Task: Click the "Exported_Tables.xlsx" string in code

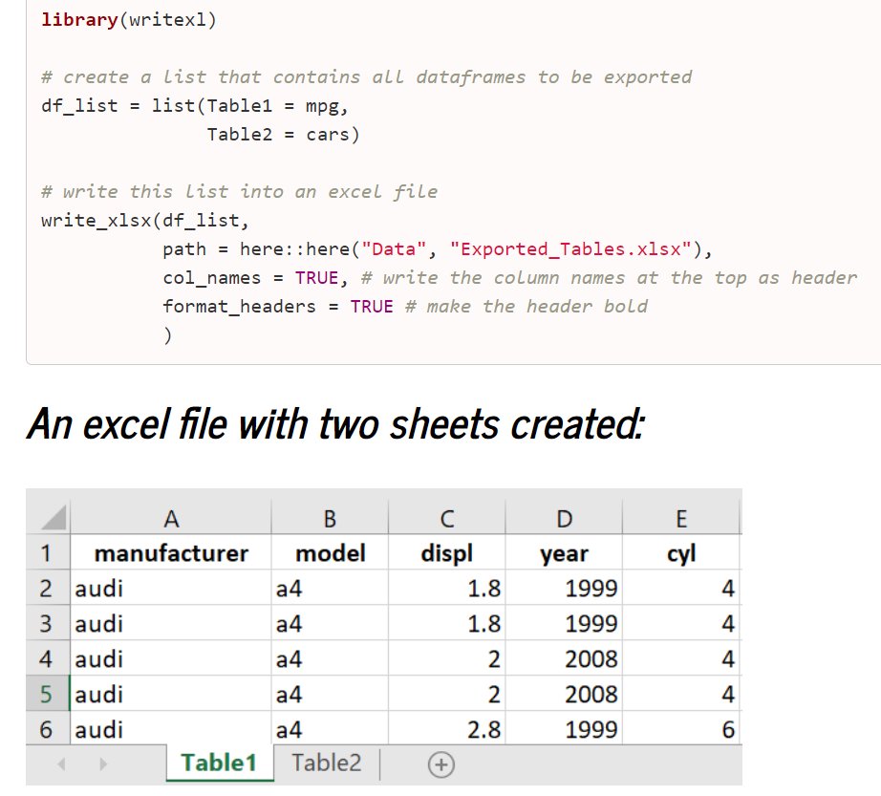Action: 570,248
